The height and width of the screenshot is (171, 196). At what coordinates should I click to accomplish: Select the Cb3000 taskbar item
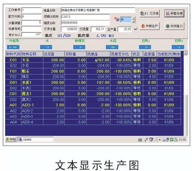pyautogui.click(x=35, y=140)
